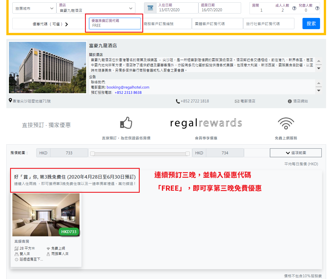This screenshot has width=333, height=279.
Task: Click the 延遲退房至下... amenity text
Action: (x=31, y=259)
